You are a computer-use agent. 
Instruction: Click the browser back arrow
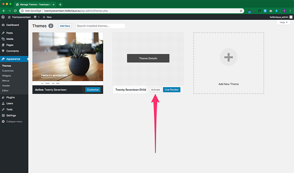pyautogui.click(x=4, y=11)
